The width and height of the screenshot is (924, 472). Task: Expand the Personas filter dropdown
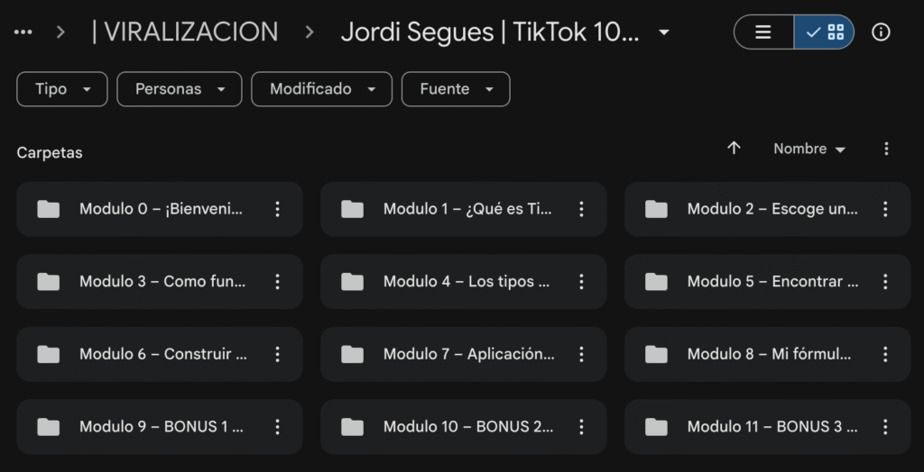click(180, 89)
